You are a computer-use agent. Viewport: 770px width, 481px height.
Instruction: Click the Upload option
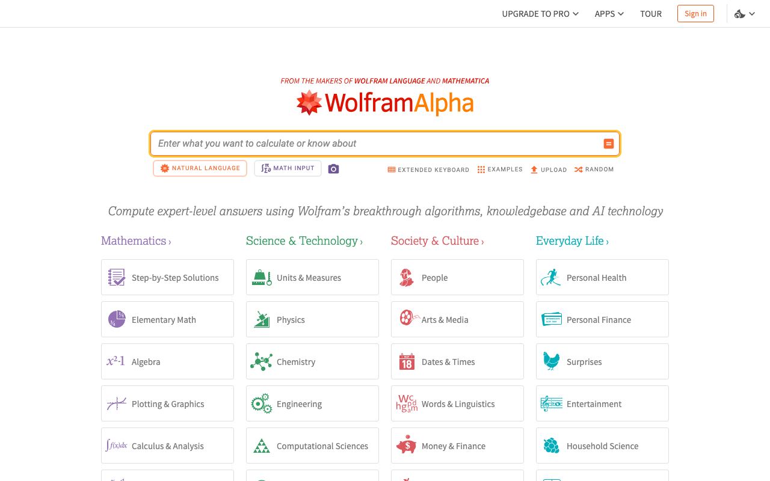point(549,170)
